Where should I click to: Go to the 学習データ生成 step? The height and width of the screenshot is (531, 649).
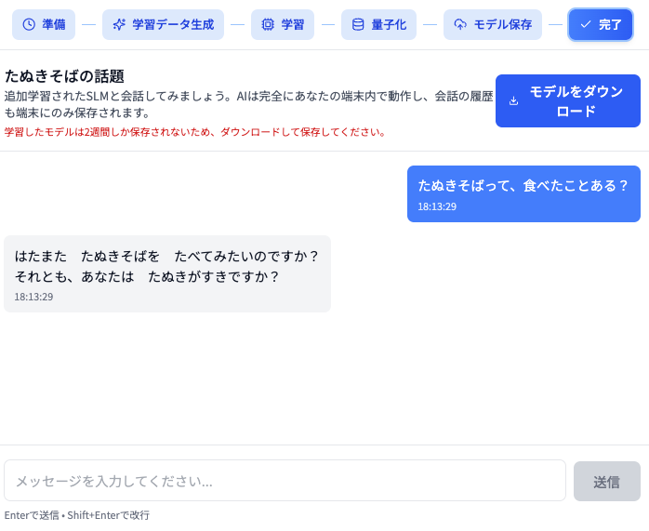click(x=163, y=24)
